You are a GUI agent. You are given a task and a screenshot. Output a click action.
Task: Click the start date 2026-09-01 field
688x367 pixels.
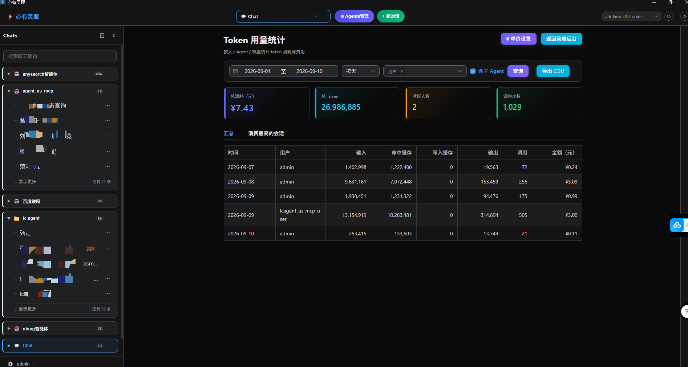click(257, 71)
